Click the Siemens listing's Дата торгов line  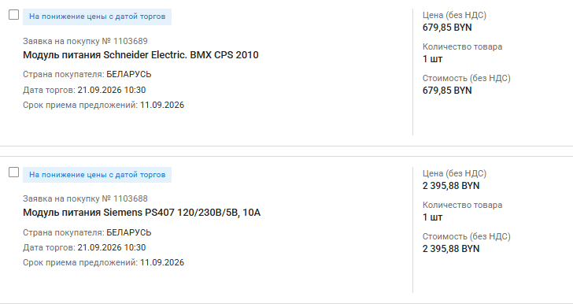click(84, 247)
